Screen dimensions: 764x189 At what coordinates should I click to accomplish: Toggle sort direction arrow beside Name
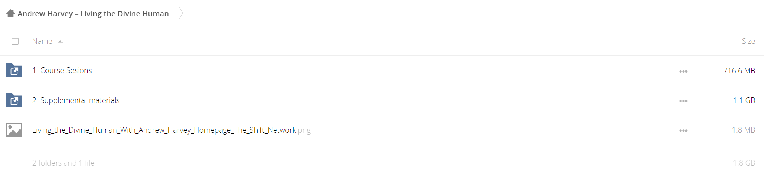point(60,42)
